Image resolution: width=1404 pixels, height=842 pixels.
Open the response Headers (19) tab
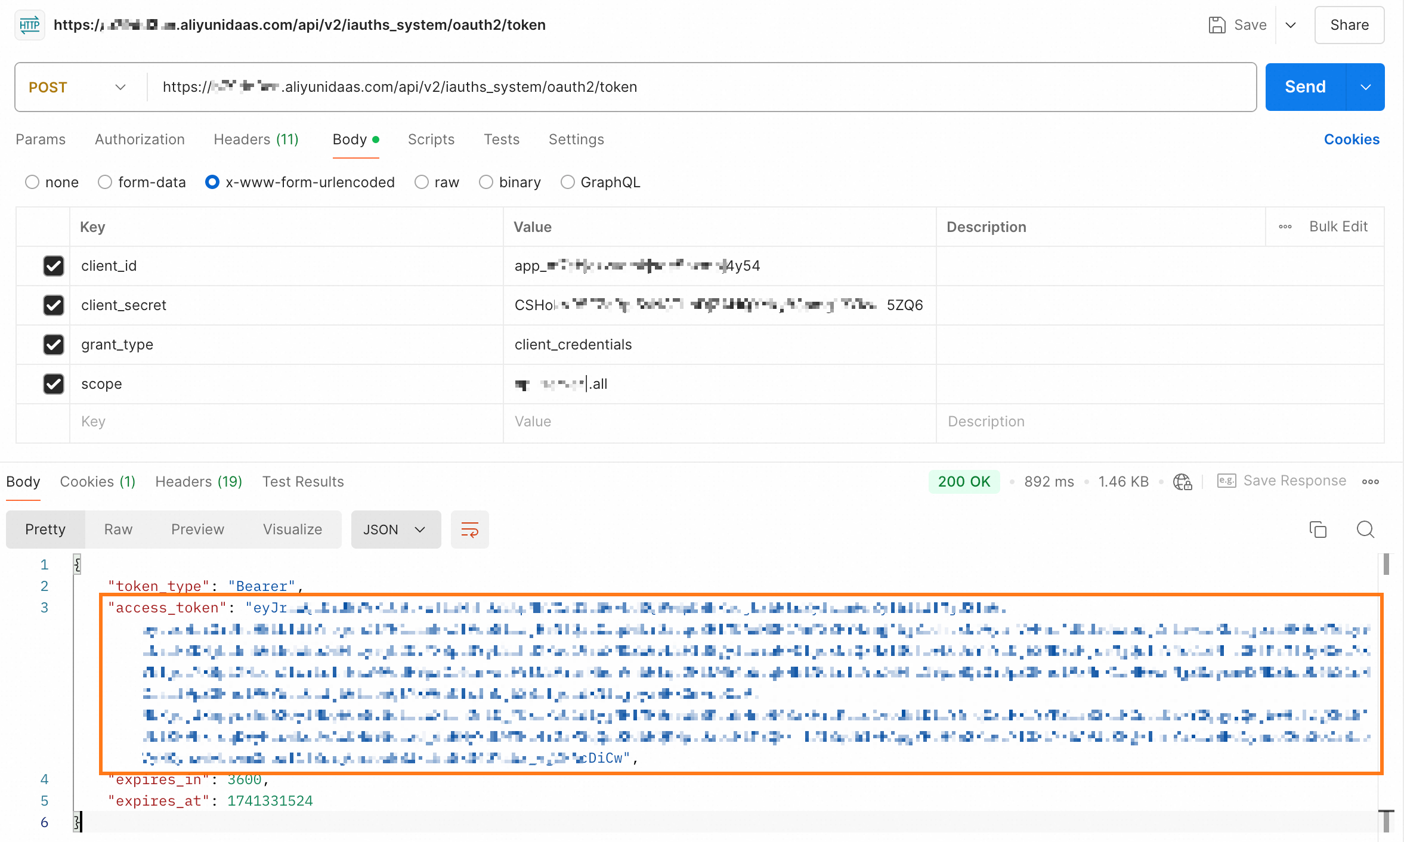[199, 482]
